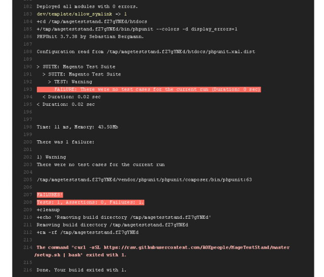Click the red FAILURE no test cases line

[x=149, y=89]
